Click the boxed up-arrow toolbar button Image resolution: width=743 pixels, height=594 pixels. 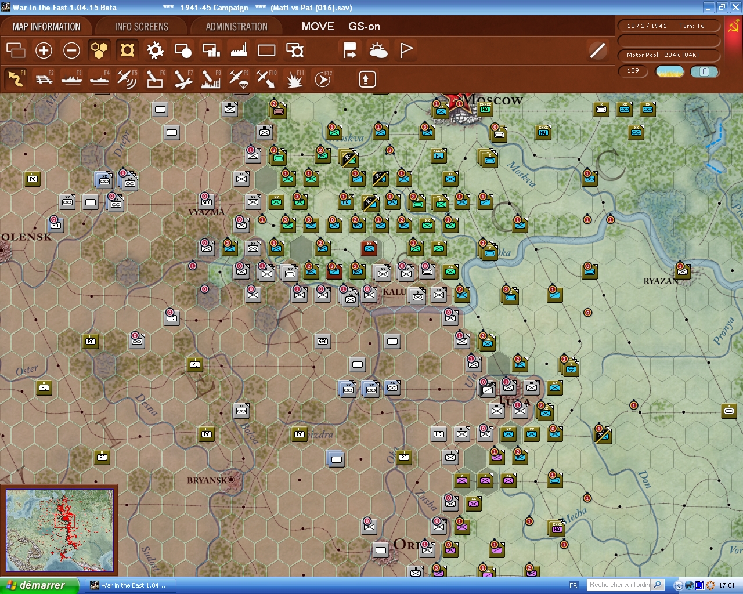click(367, 79)
